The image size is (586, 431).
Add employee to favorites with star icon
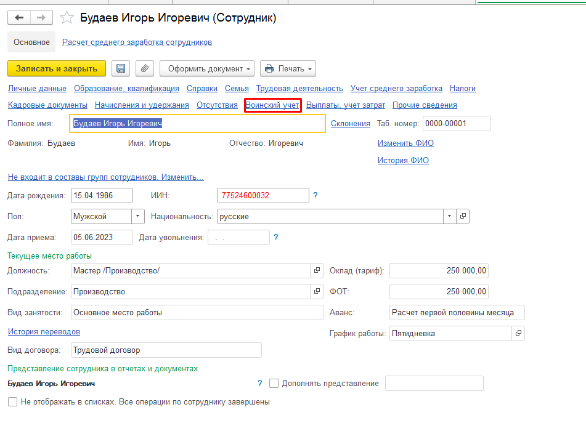pyautogui.click(x=67, y=18)
